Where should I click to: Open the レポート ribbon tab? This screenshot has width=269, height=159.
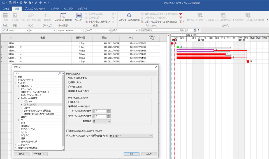[55, 9]
